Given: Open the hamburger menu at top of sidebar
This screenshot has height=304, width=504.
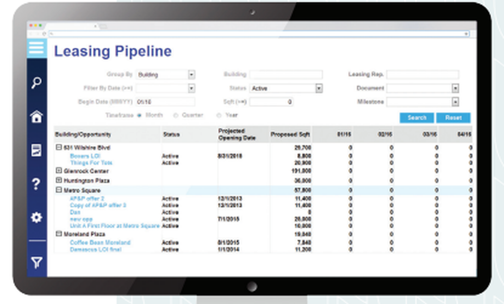Looking at the screenshot, I should [36, 48].
